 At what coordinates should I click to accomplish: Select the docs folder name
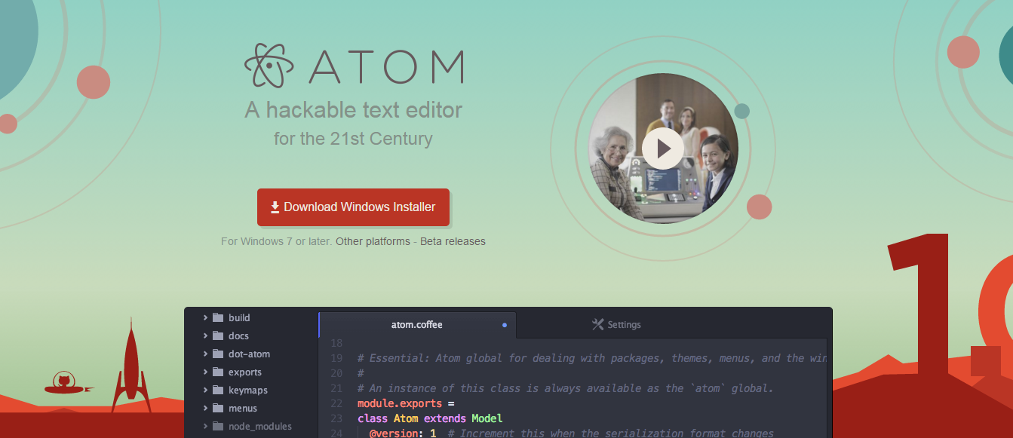click(238, 335)
